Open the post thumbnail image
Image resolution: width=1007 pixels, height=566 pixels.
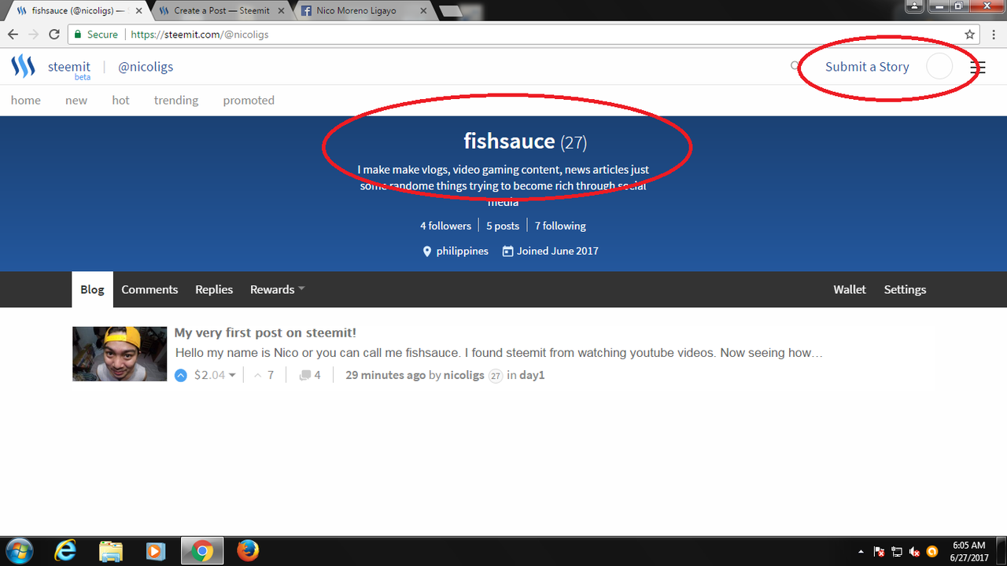[x=120, y=354]
